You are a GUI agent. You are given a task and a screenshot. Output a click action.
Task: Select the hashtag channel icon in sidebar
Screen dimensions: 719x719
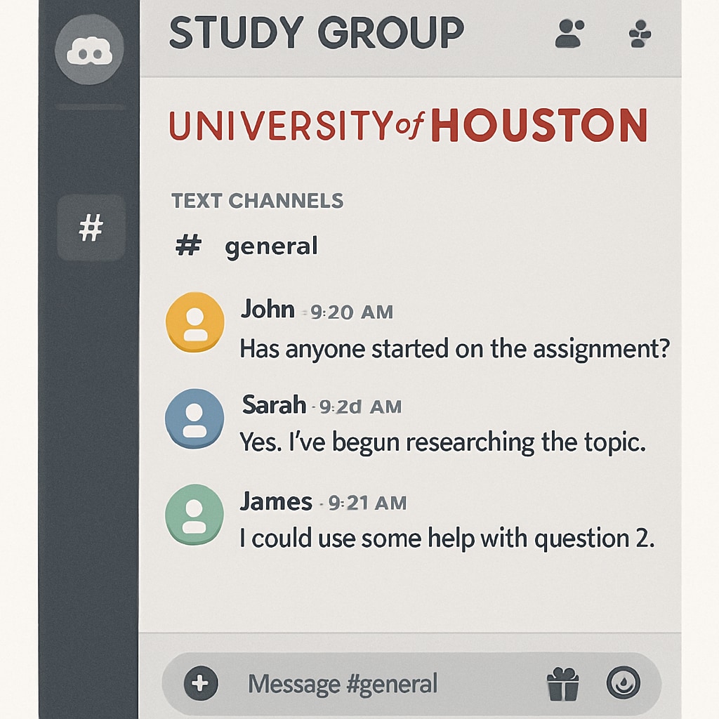click(x=91, y=228)
